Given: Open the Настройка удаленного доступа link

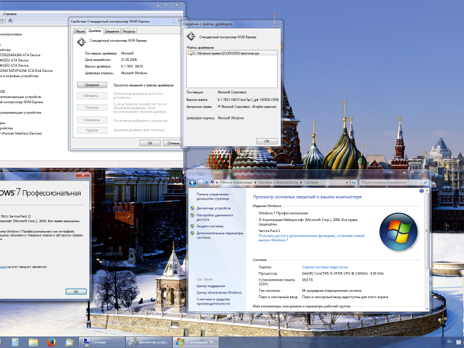Looking at the screenshot, I should 215,217.
